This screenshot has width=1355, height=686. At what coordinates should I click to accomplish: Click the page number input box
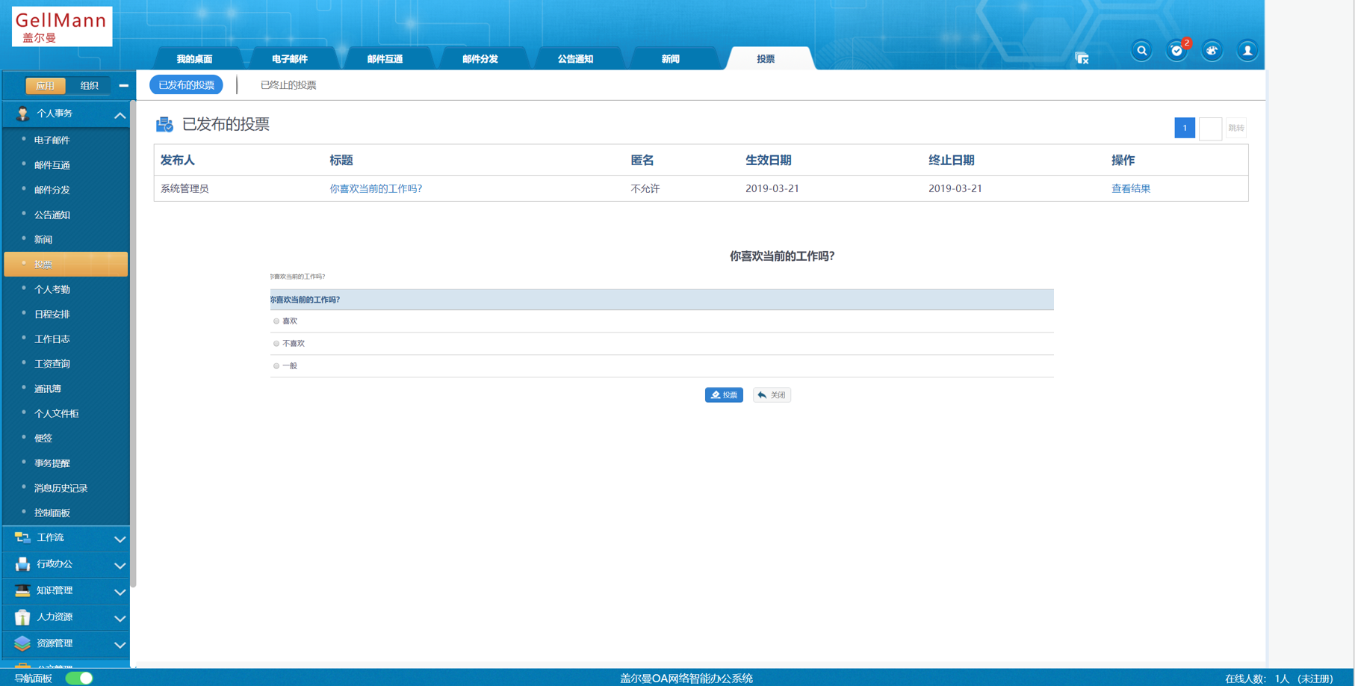(1210, 129)
